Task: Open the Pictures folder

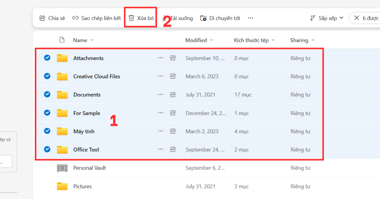Action: click(x=82, y=186)
